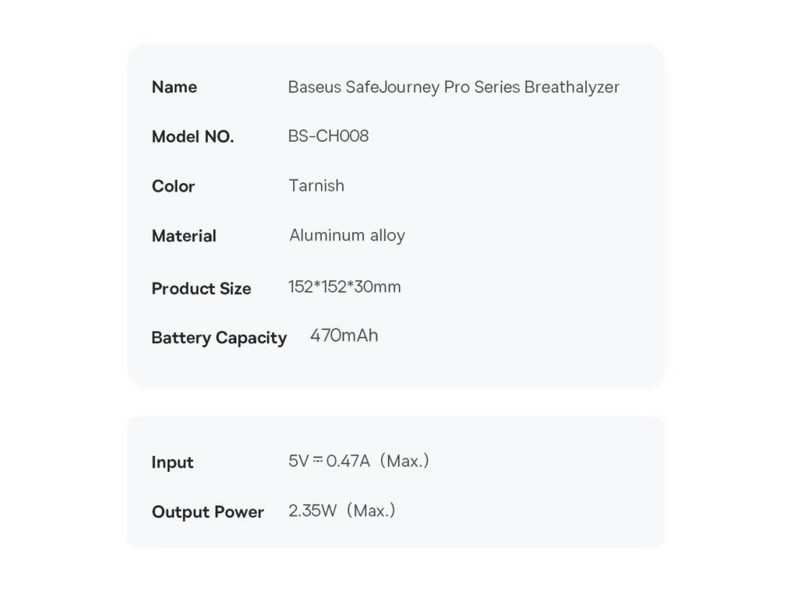798x598 pixels.
Task: Select the 2.35W power value
Action: pyautogui.click(x=312, y=512)
